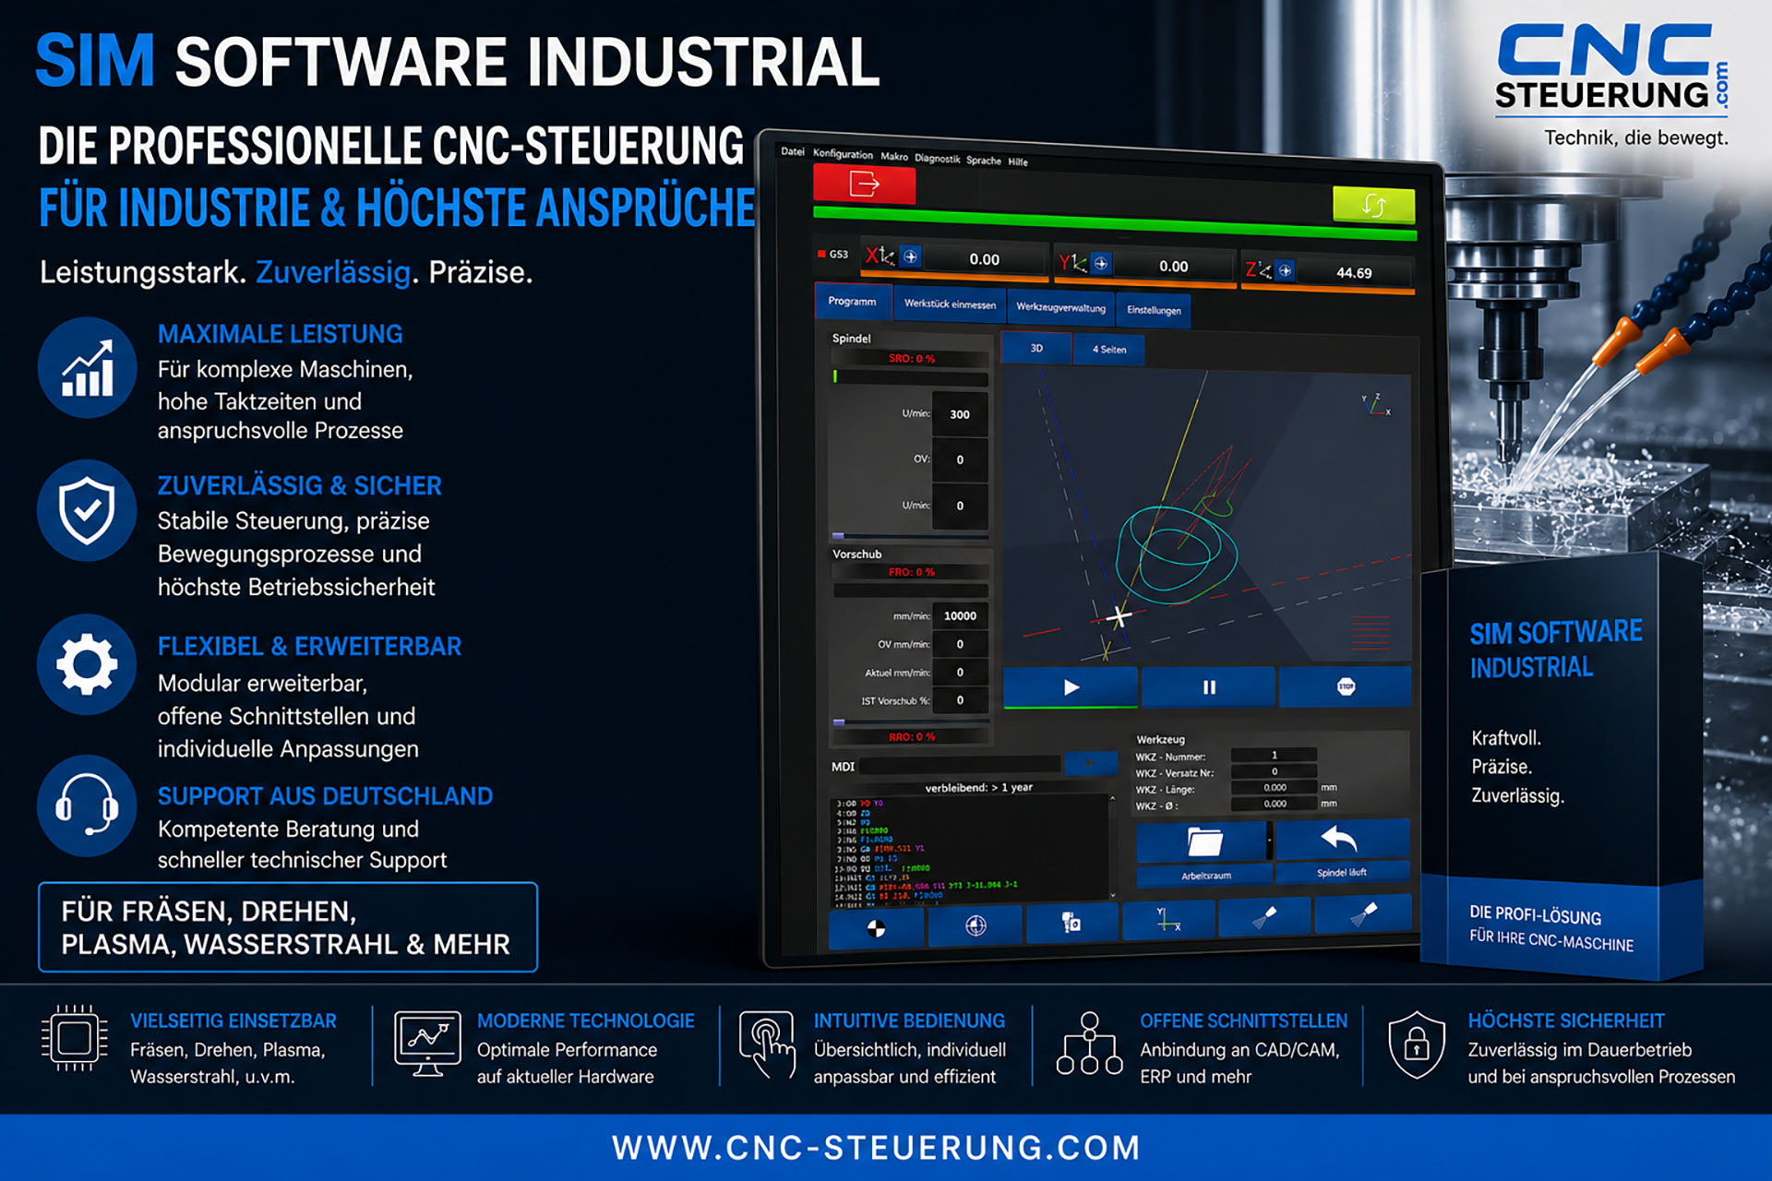Click the IST Vorschub % value field
Image resolution: width=1772 pixels, height=1181 pixels.
point(960,700)
